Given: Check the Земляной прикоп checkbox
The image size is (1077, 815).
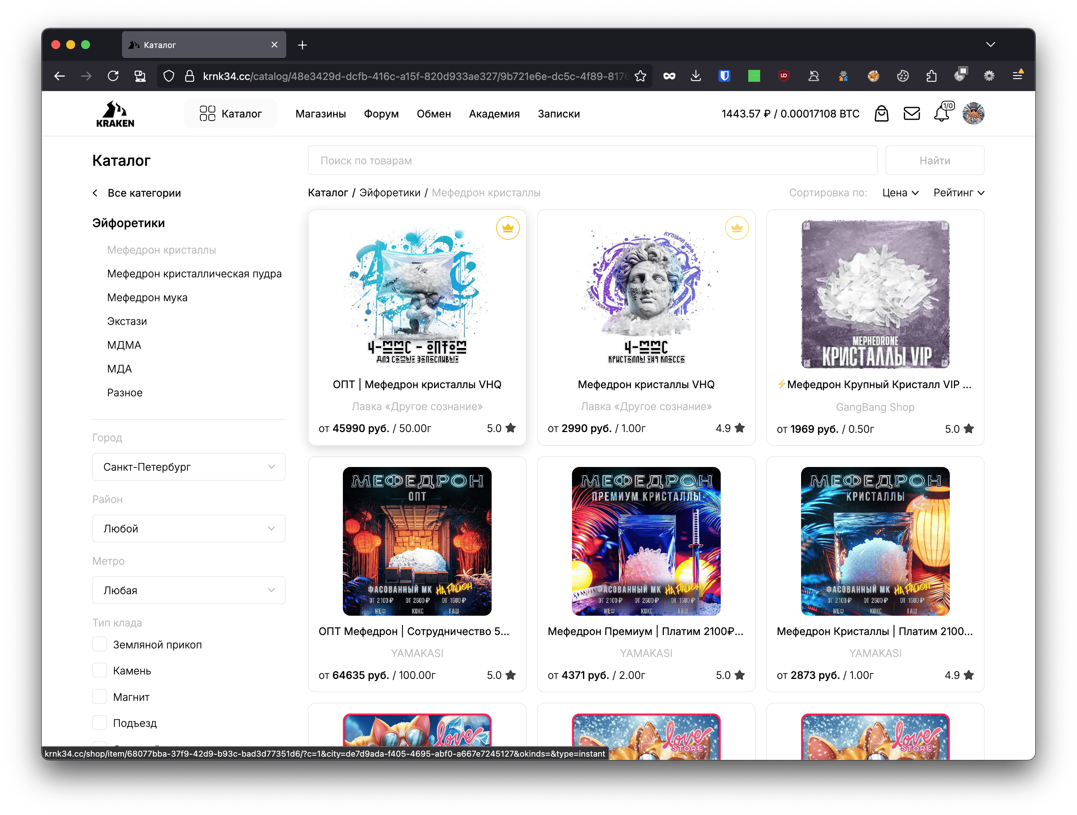Looking at the screenshot, I should (100, 644).
